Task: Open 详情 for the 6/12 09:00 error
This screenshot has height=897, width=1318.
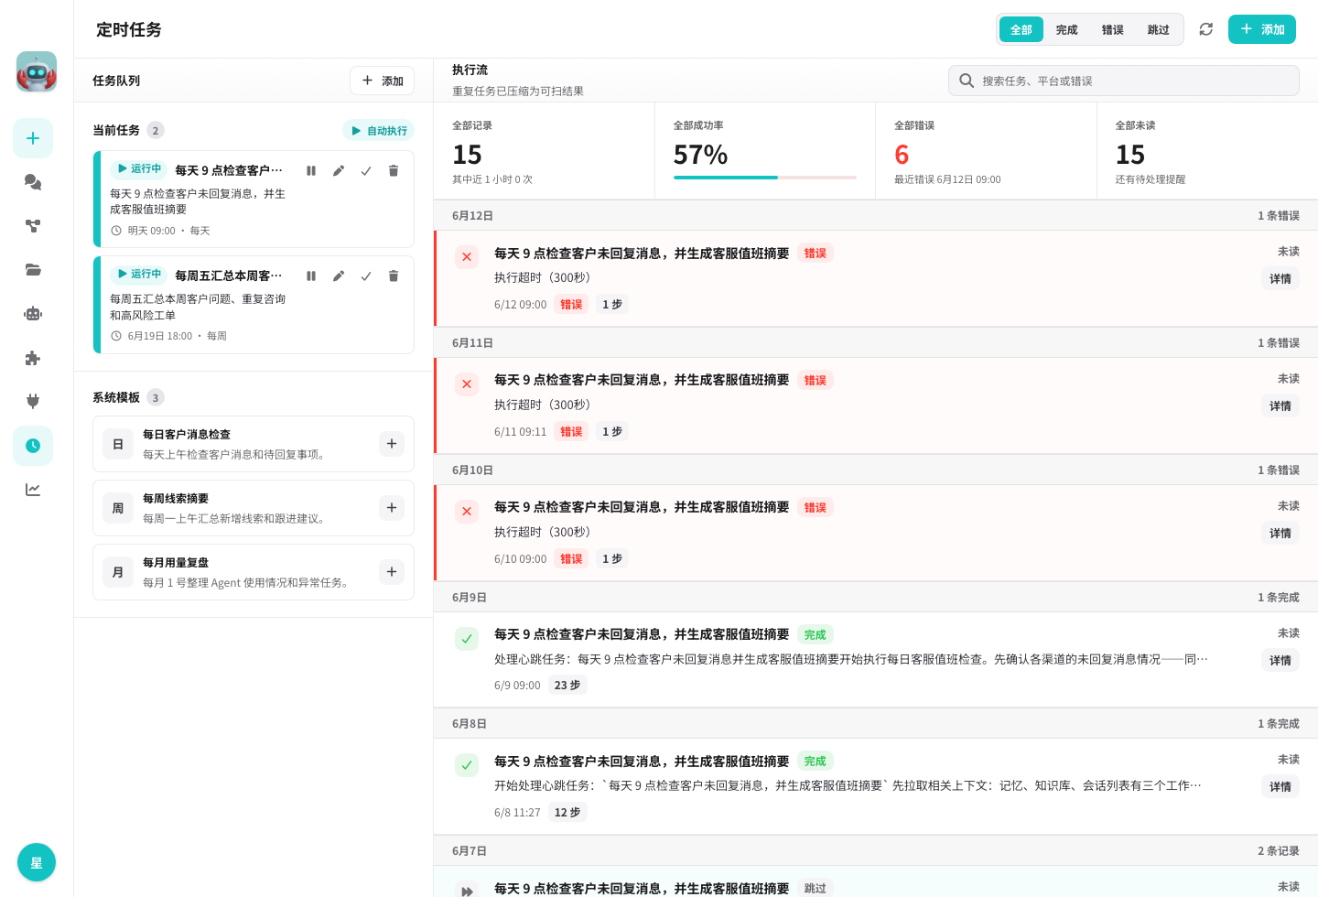Action: point(1280,279)
